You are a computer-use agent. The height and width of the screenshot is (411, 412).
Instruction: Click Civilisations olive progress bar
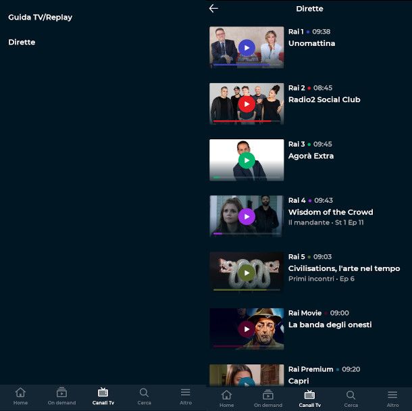point(247,290)
